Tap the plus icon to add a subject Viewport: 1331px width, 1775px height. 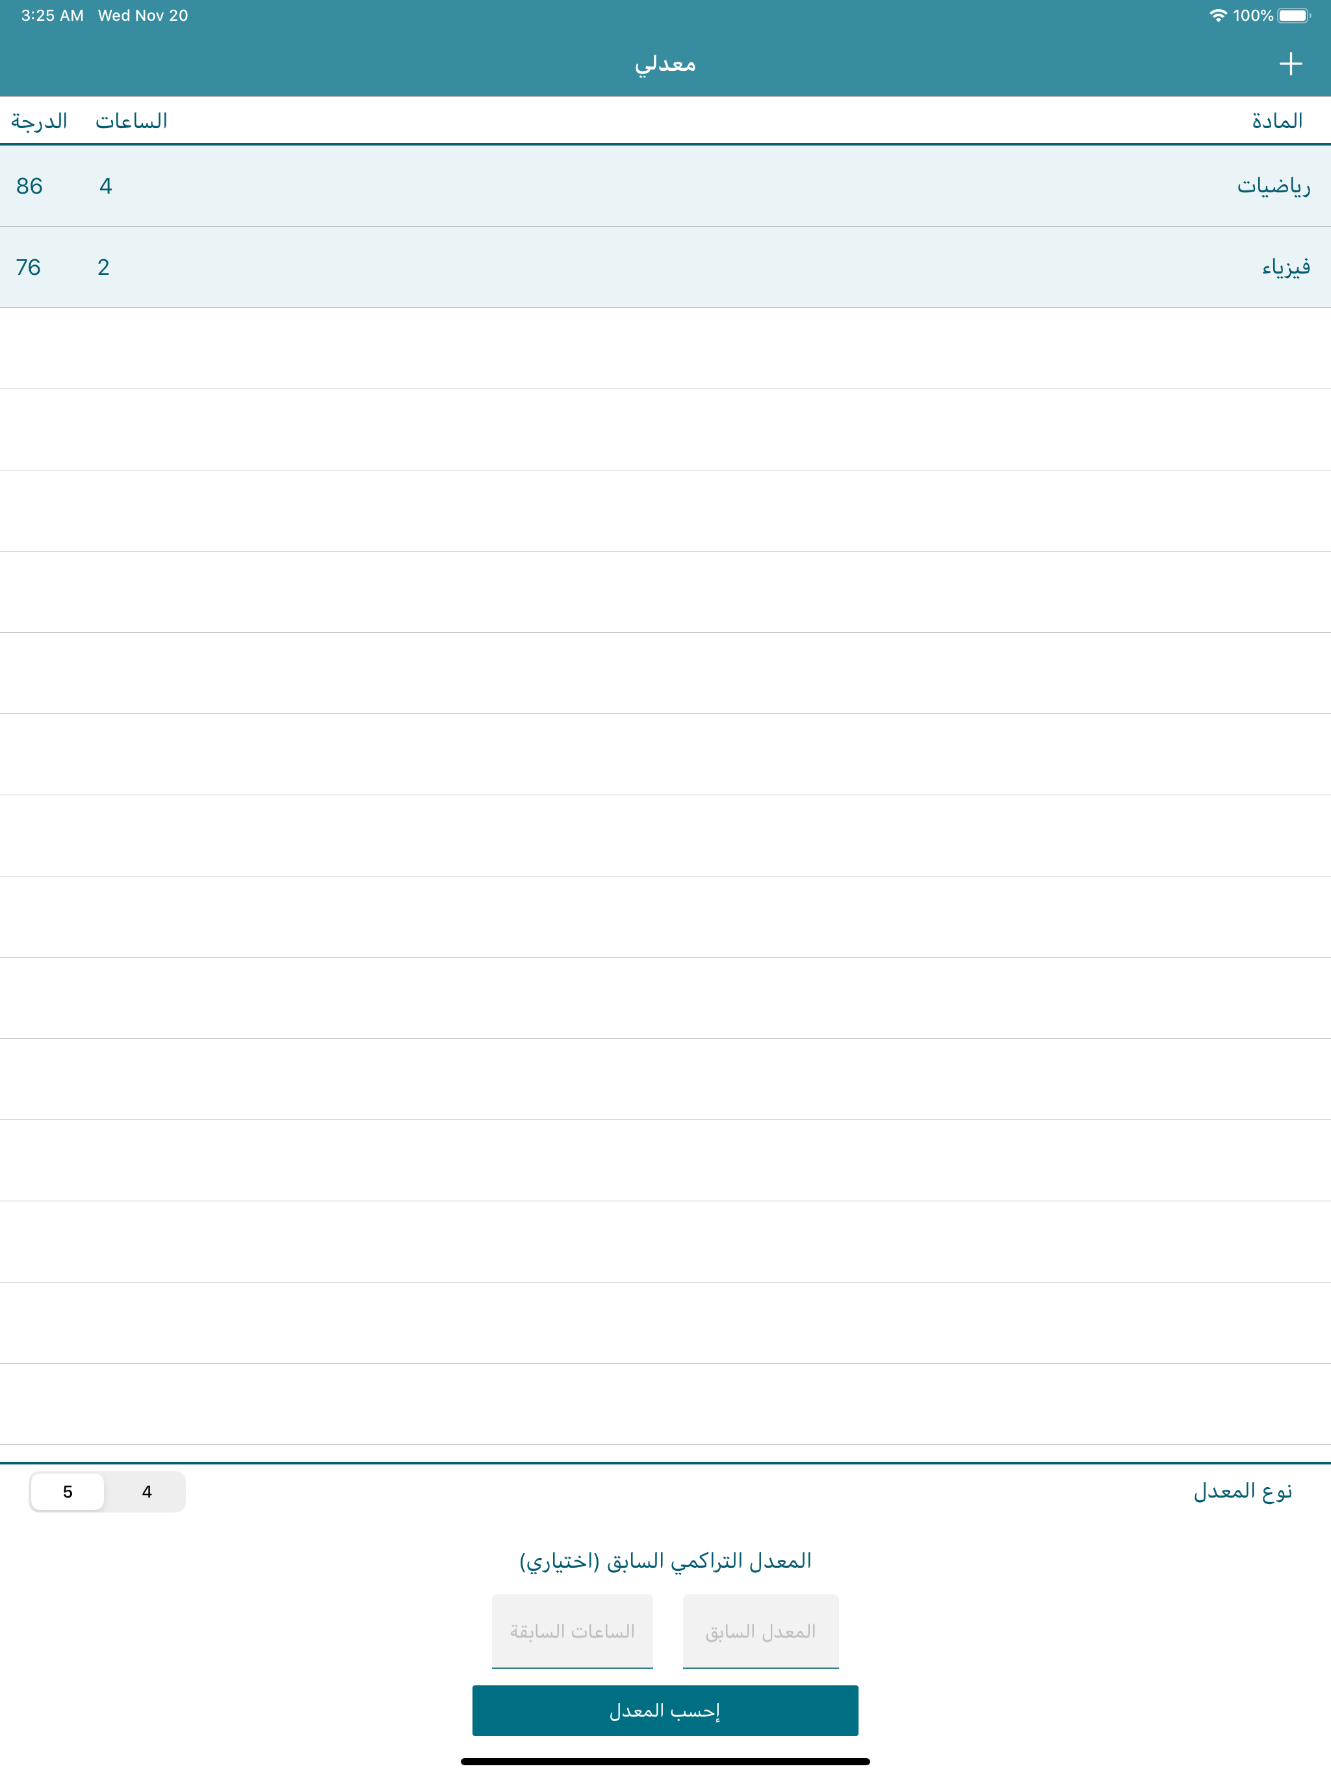pyautogui.click(x=1290, y=64)
